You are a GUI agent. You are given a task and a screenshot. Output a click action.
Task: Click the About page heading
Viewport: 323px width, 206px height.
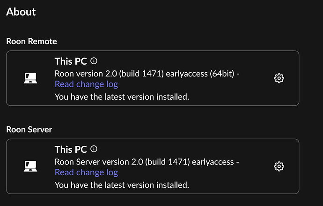[21, 12]
